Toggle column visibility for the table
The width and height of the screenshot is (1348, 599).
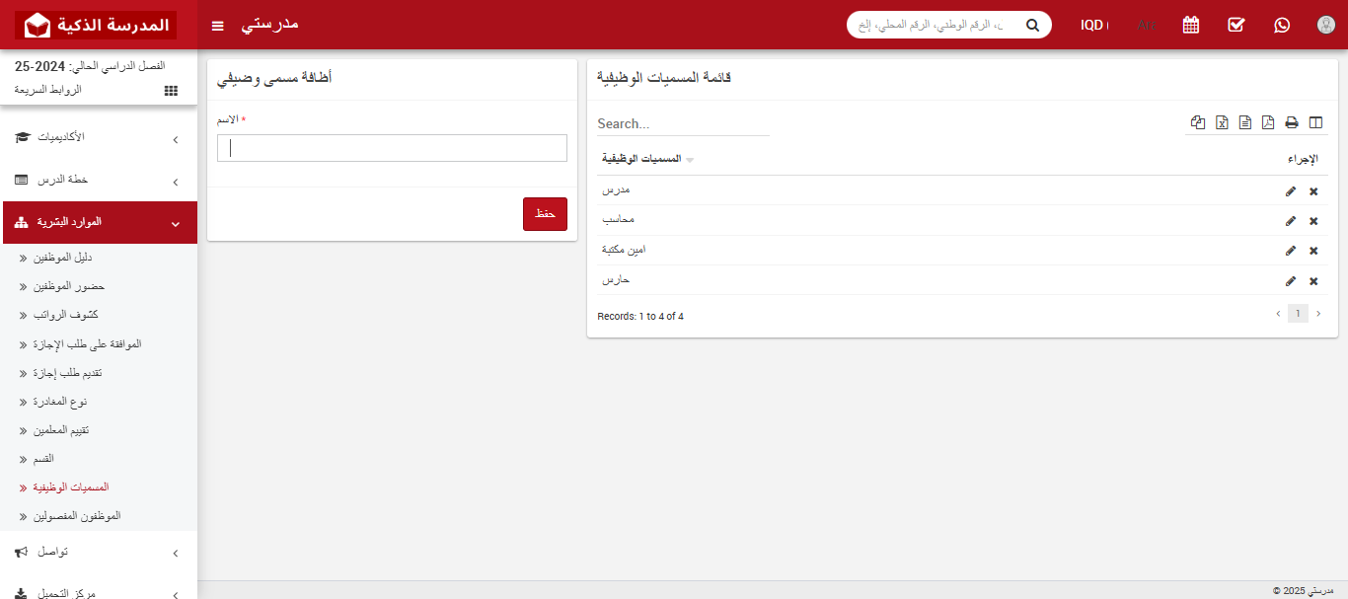[1314, 122]
